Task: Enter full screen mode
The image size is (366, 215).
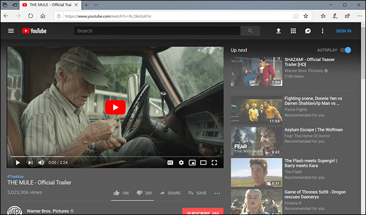Action: coord(214,162)
